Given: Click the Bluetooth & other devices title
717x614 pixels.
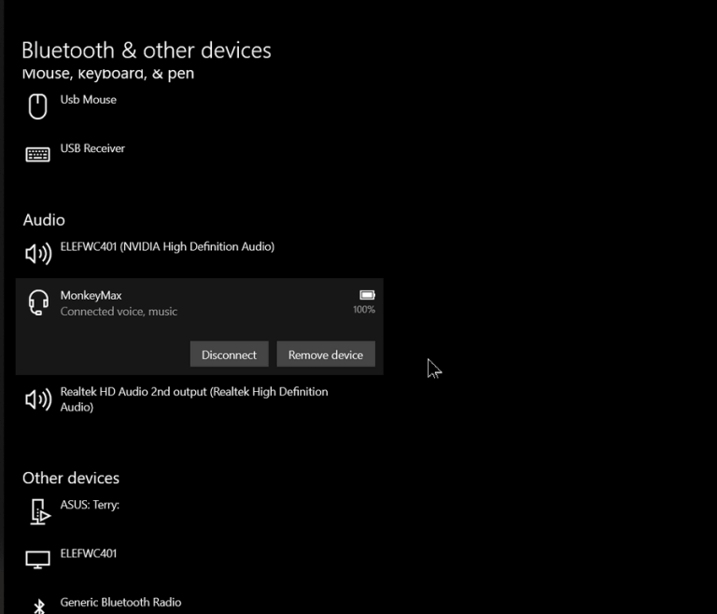Looking at the screenshot, I should click(147, 50).
